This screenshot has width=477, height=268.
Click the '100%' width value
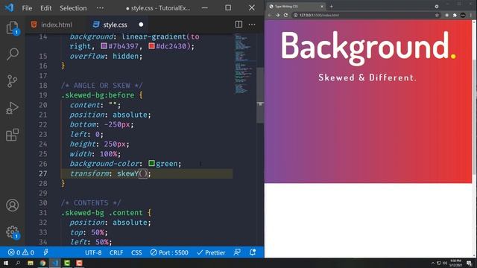[108, 154]
